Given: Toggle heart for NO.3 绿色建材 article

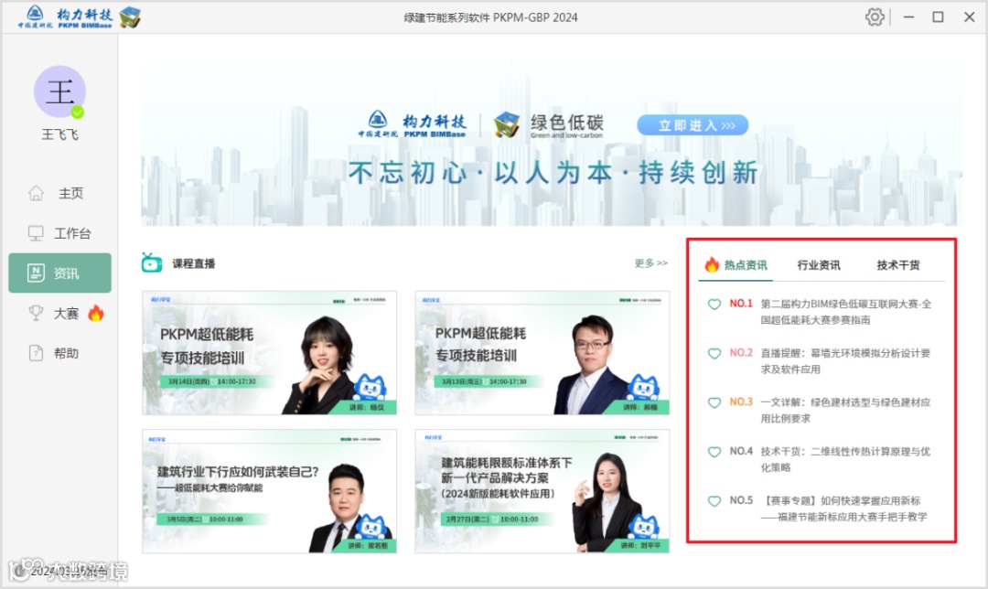Looking at the screenshot, I should click(714, 402).
